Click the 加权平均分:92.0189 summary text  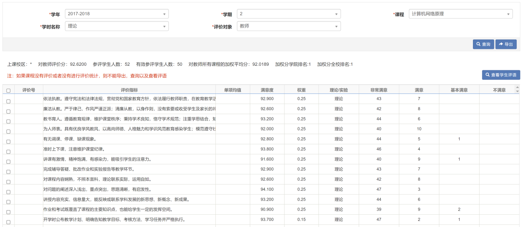point(229,65)
